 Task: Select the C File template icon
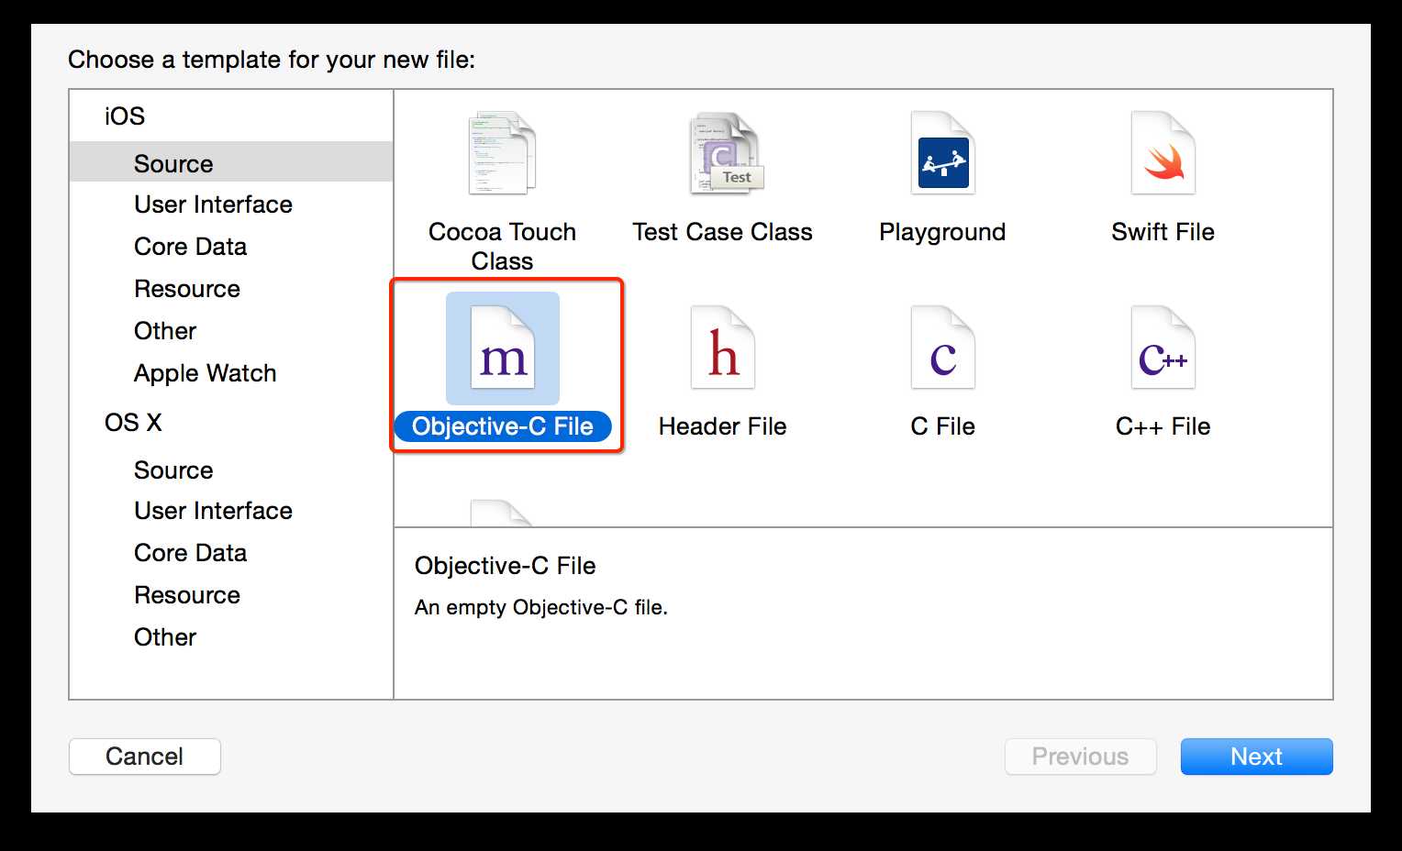click(x=942, y=348)
